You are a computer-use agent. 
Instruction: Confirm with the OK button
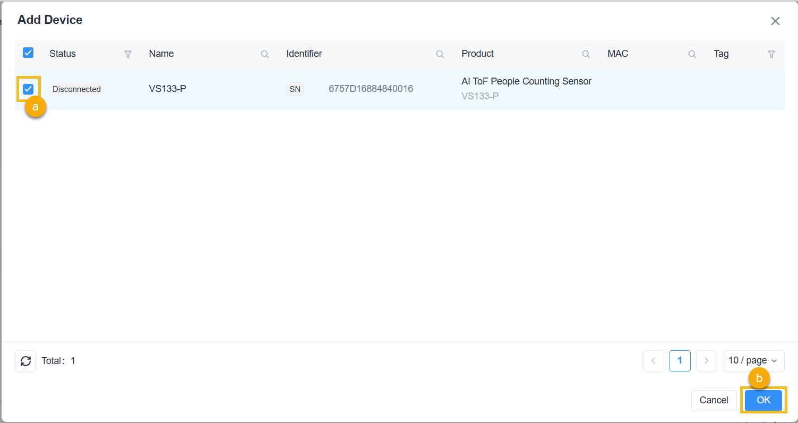point(763,400)
